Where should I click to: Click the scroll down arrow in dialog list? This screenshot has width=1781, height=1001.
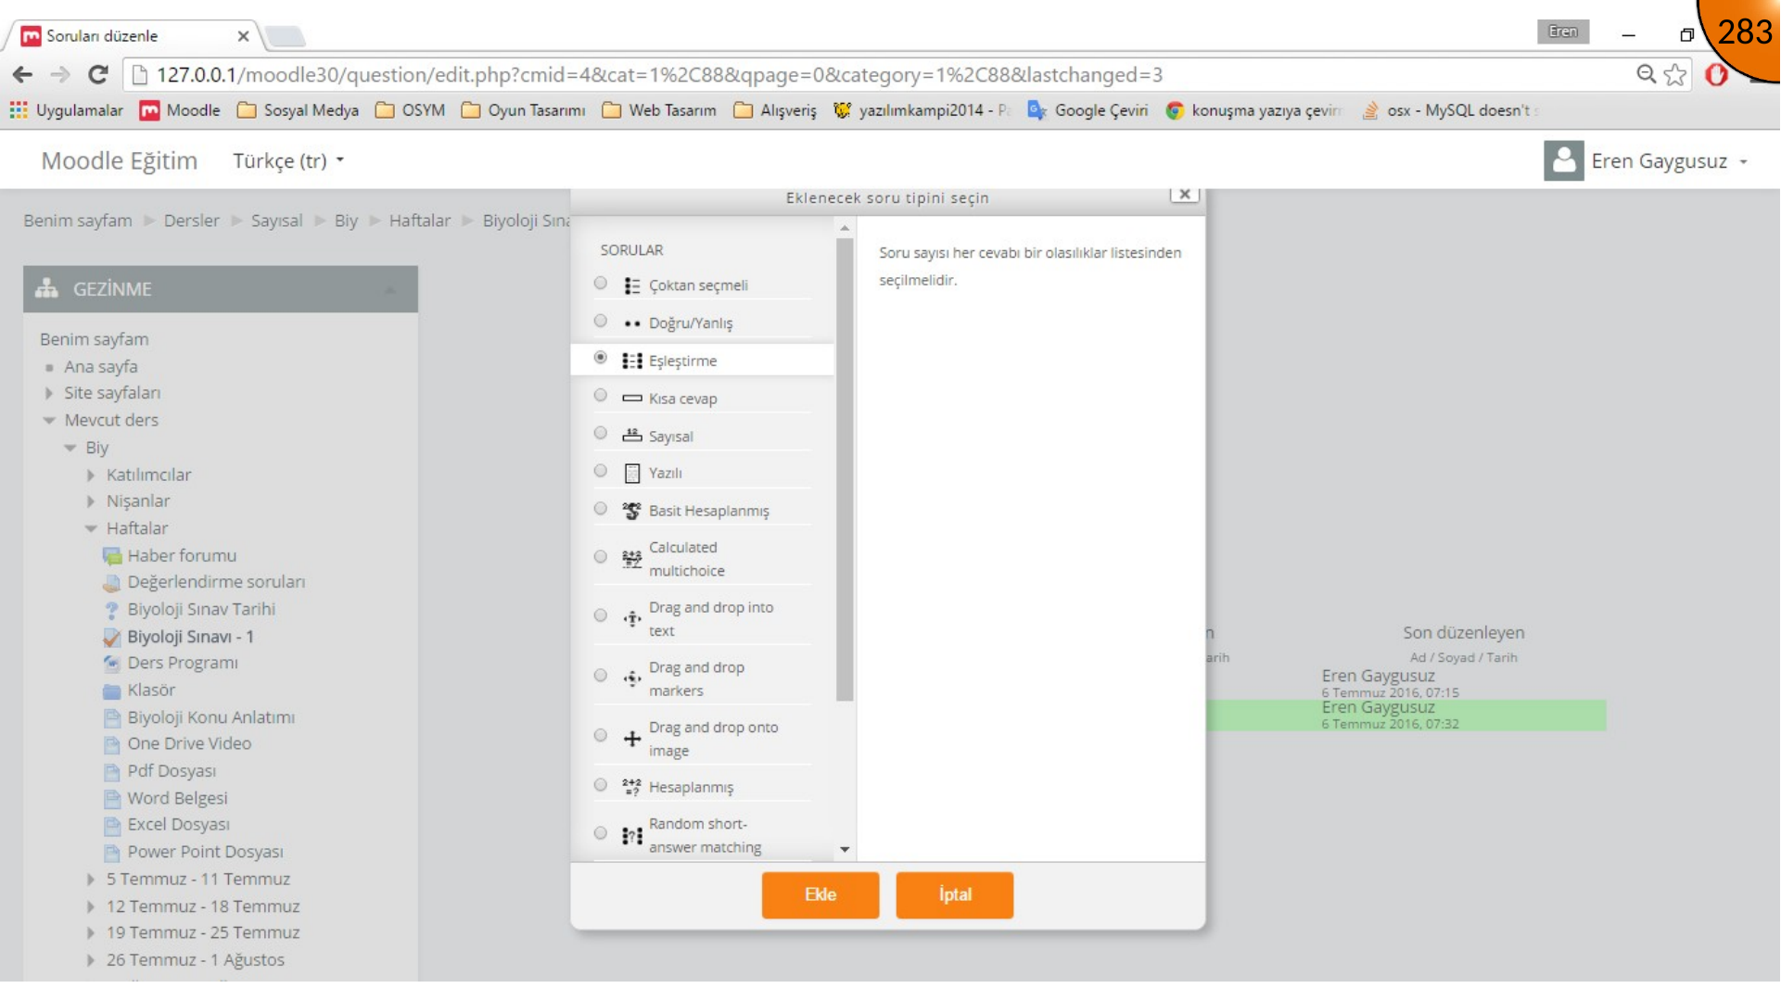coord(845,849)
